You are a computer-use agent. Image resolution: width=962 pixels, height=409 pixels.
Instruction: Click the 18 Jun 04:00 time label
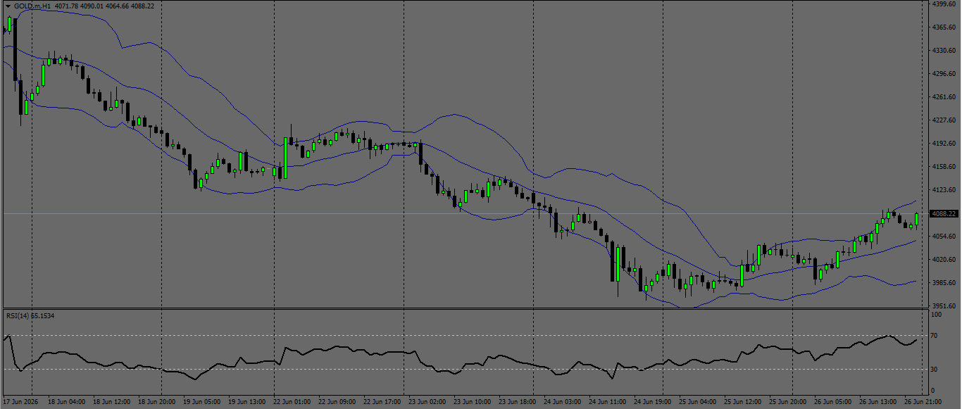[67, 401]
